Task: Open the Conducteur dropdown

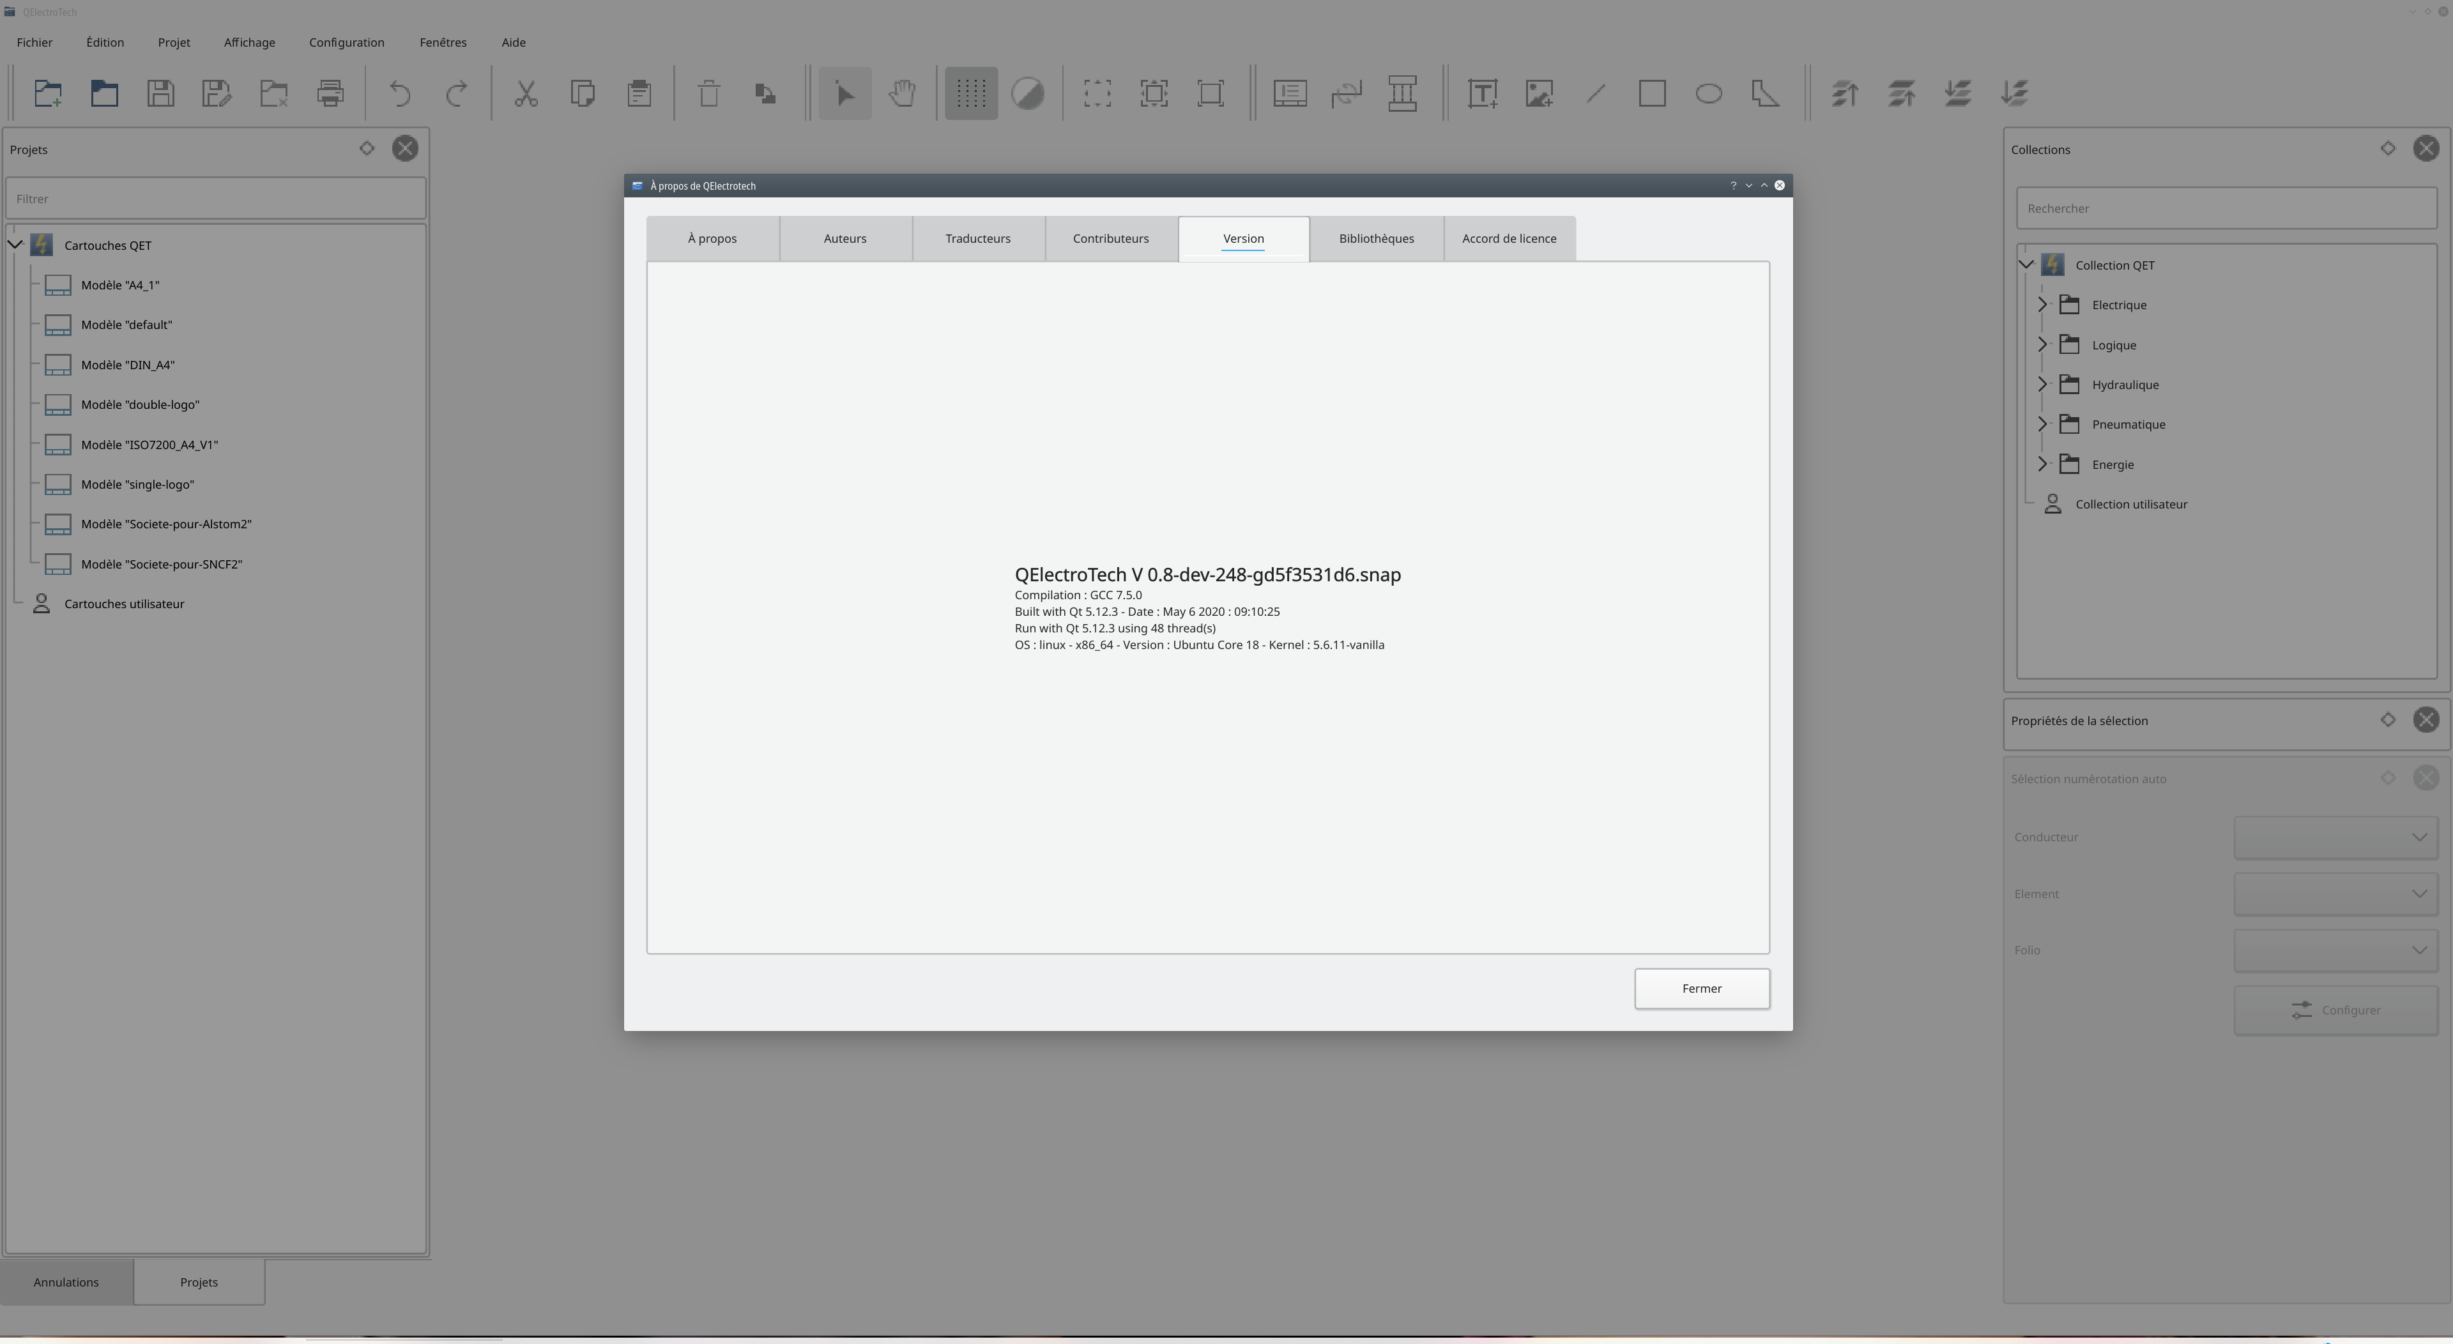Action: click(2336, 837)
